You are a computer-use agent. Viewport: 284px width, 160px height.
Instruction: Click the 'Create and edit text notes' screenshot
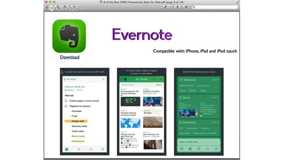coord(85,112)
